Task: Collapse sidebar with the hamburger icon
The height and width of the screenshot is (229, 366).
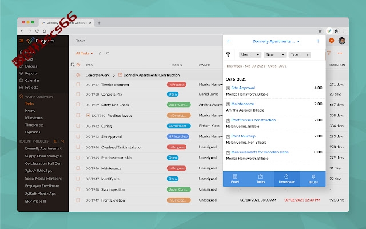Action: [x=22, y=41]
